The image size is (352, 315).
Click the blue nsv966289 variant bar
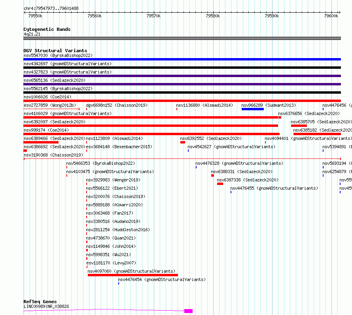tap(253, 109)
